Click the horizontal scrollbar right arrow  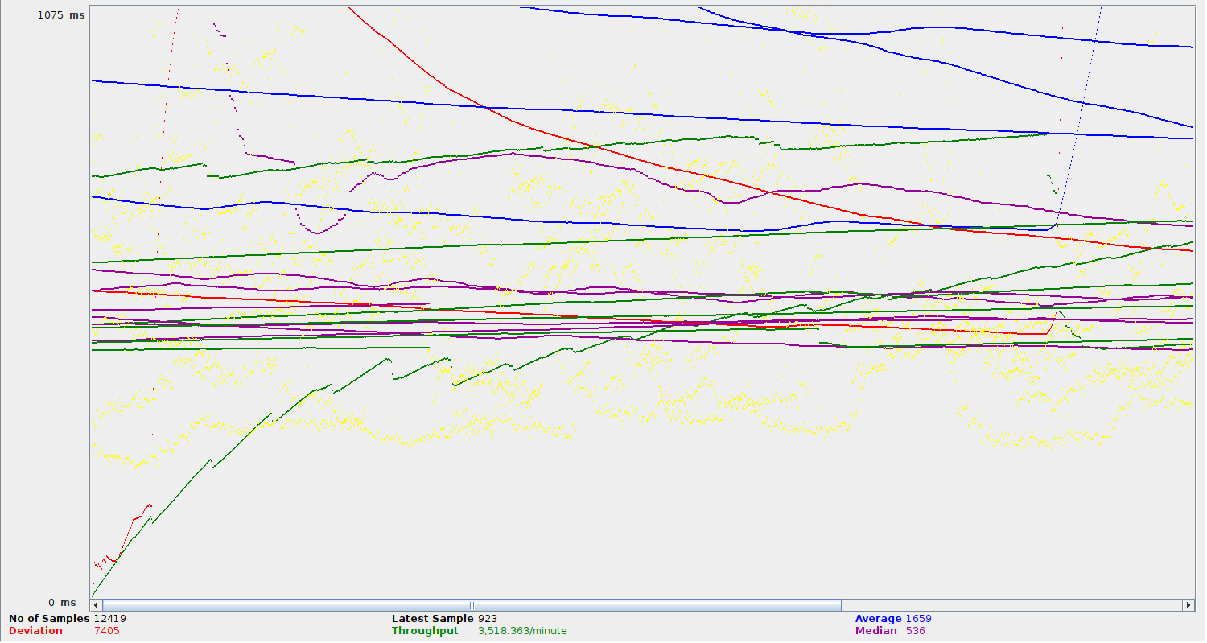[x=1188, y=605]
